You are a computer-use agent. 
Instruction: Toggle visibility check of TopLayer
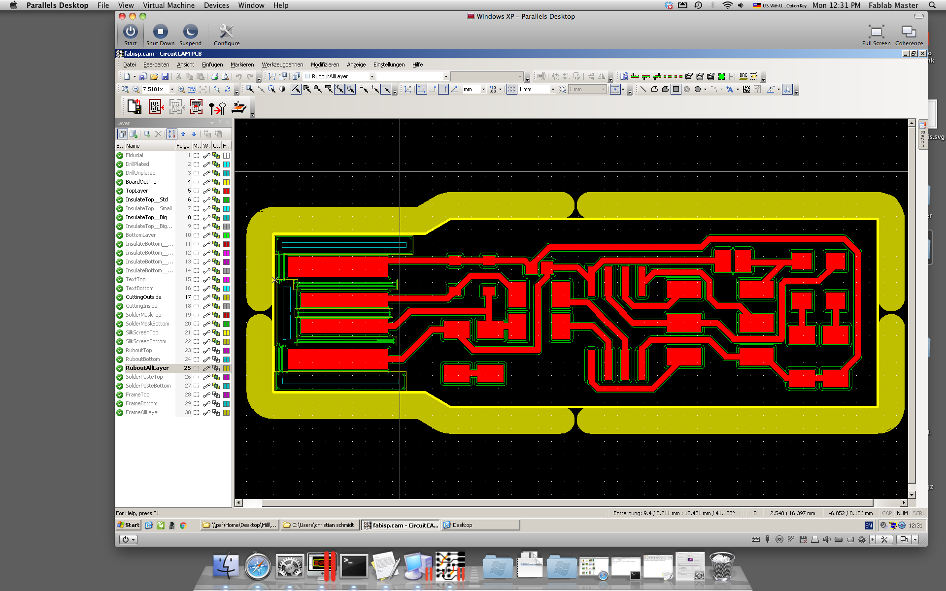click(x=120, y=191)
